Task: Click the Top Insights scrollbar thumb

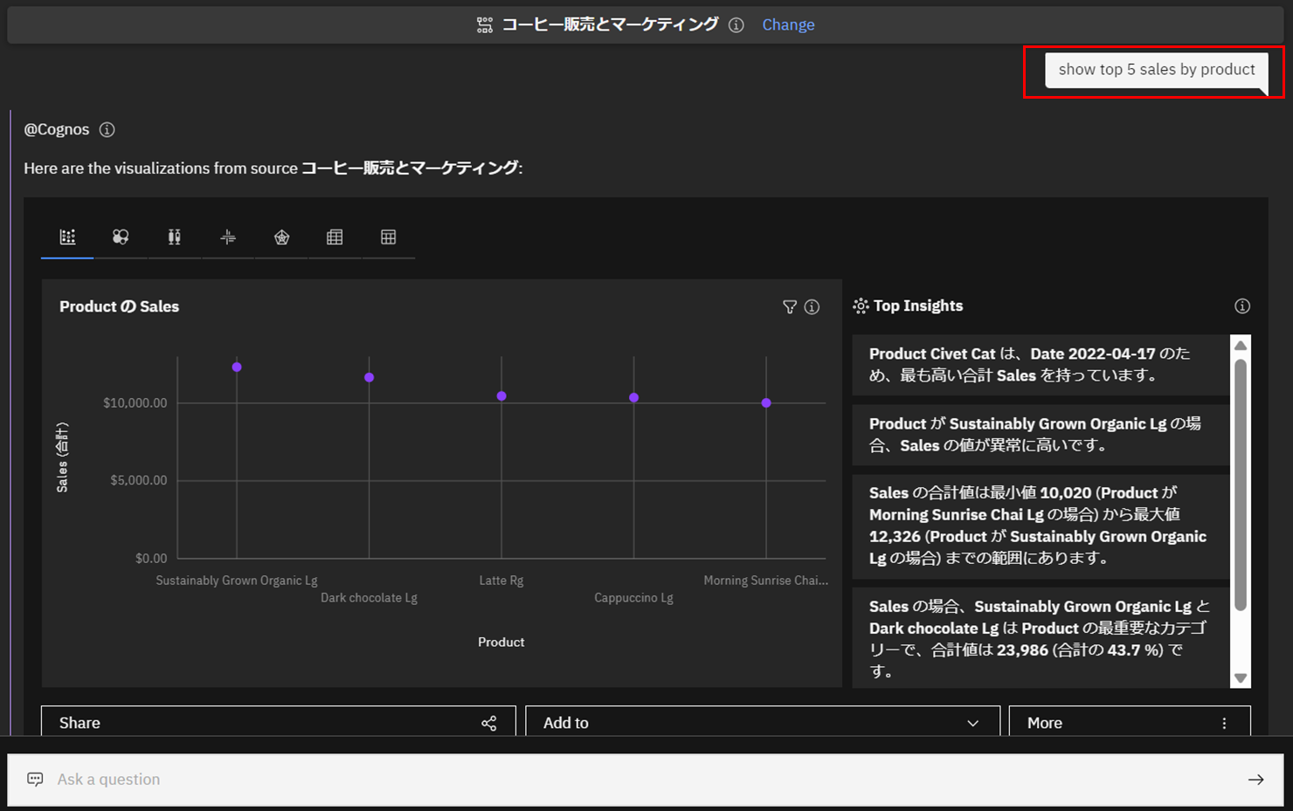Action: [x=1240, y=485]
